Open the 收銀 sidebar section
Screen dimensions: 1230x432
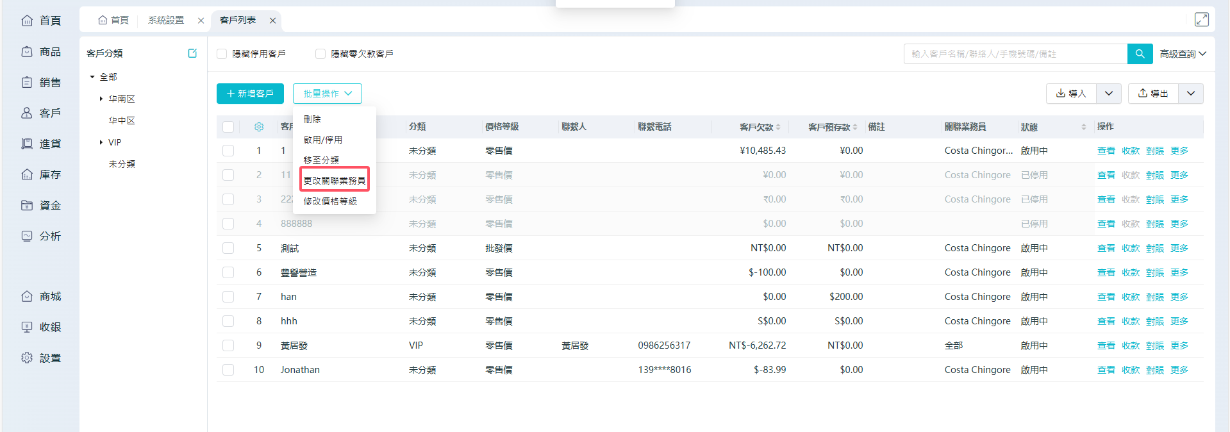click(x=42, y=328)
